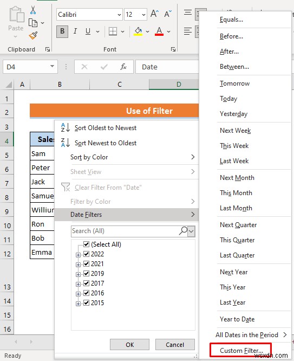Viewport: 294px width, 361px height.
Task: Uncheck the 2021 checkbox
Action: pos(86,263)
